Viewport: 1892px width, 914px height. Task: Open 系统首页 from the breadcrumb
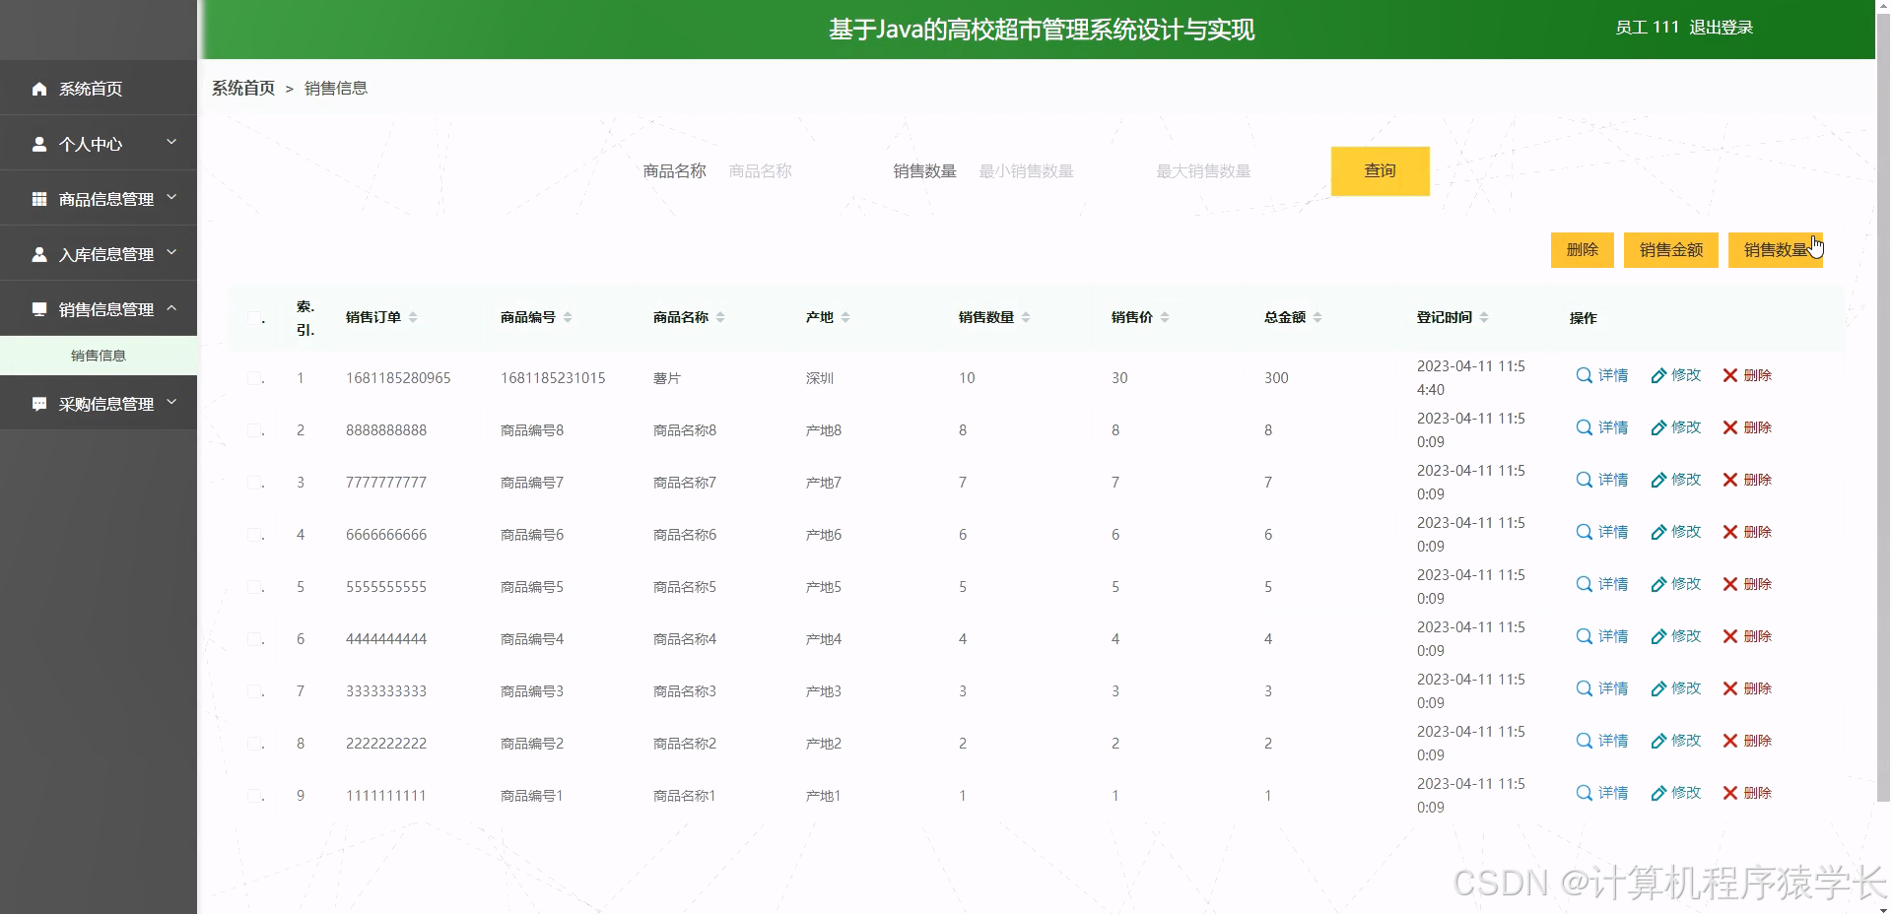(242, 88)
